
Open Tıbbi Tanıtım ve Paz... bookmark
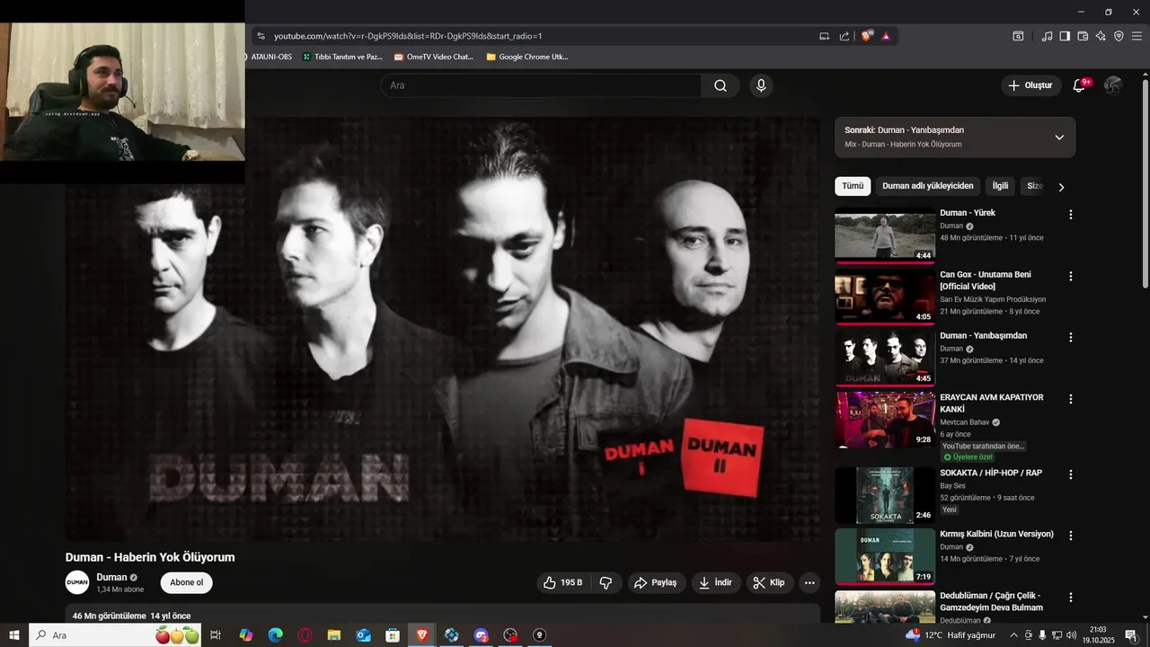pyautogui.click(x=343, y=57)
